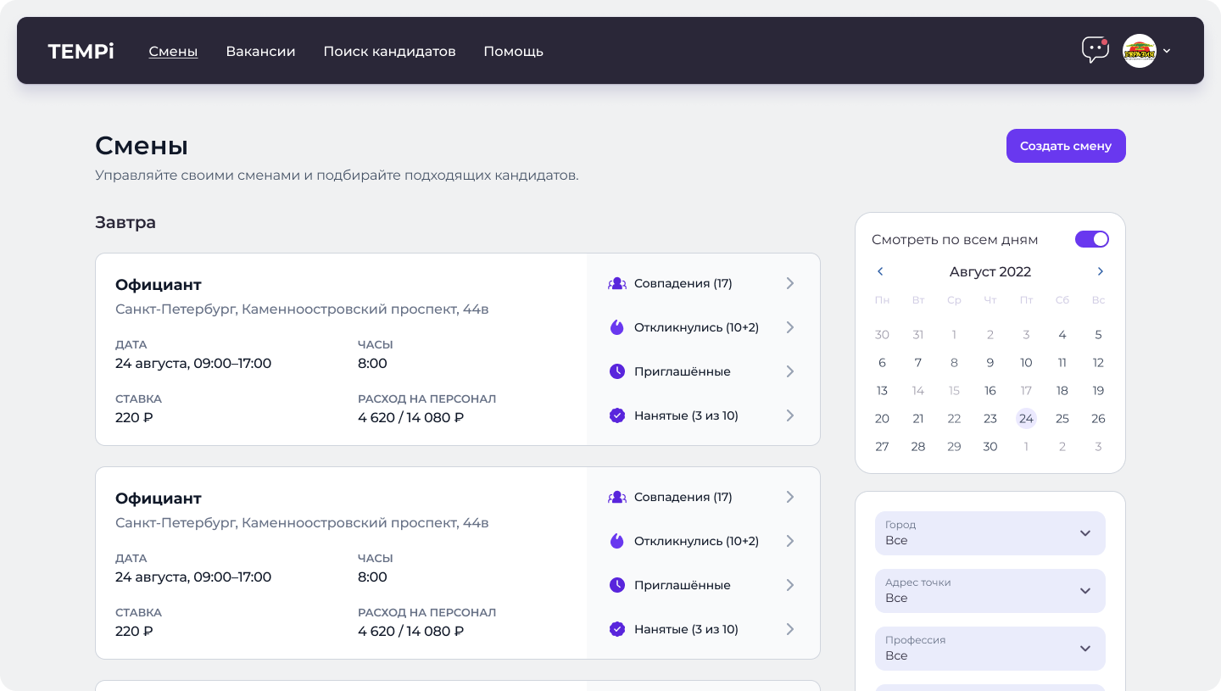Open the Вакансии menu item
The image size is (1221, 691).
(260, 51)
